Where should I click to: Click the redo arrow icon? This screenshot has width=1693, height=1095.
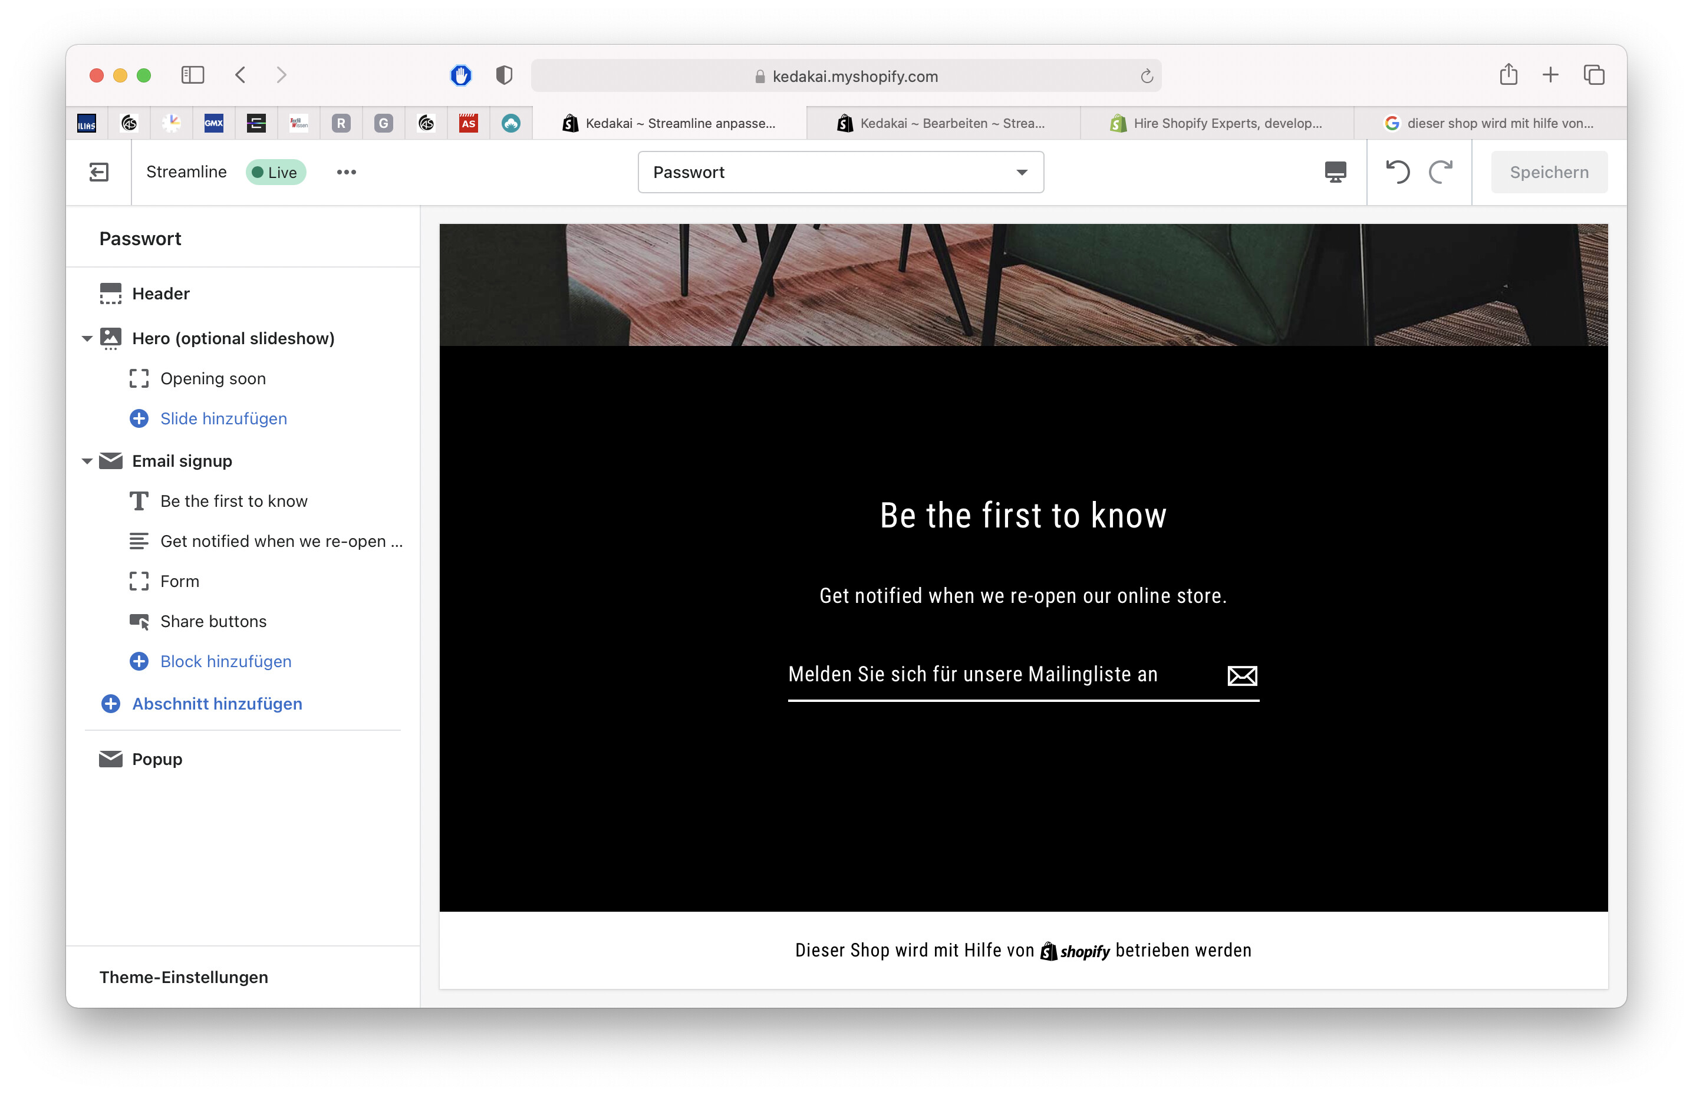pyautogui.click(x=1441, y=172)
